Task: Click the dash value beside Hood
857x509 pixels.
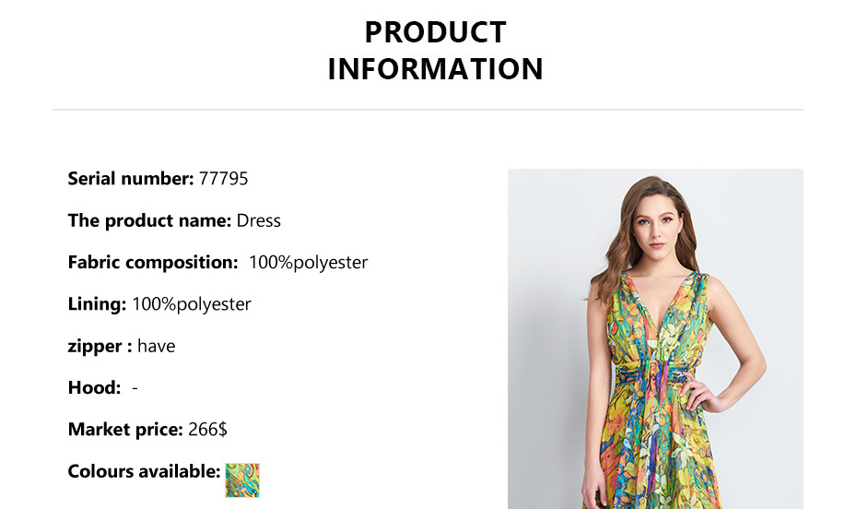Action: click(135, 387)
